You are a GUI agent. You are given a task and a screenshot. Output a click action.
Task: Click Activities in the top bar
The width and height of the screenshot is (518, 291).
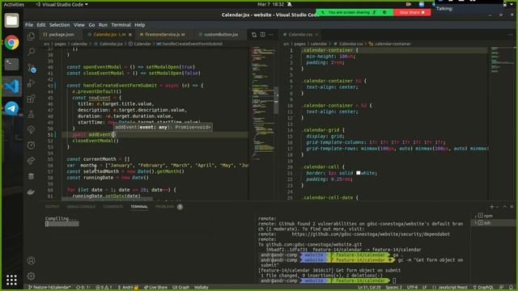pos(14,4)
